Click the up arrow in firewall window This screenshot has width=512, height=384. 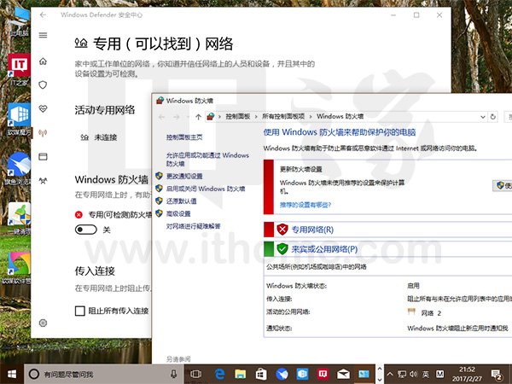198,117
